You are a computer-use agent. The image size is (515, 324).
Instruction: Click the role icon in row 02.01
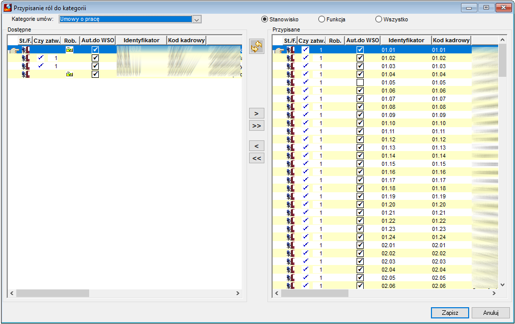290,245
